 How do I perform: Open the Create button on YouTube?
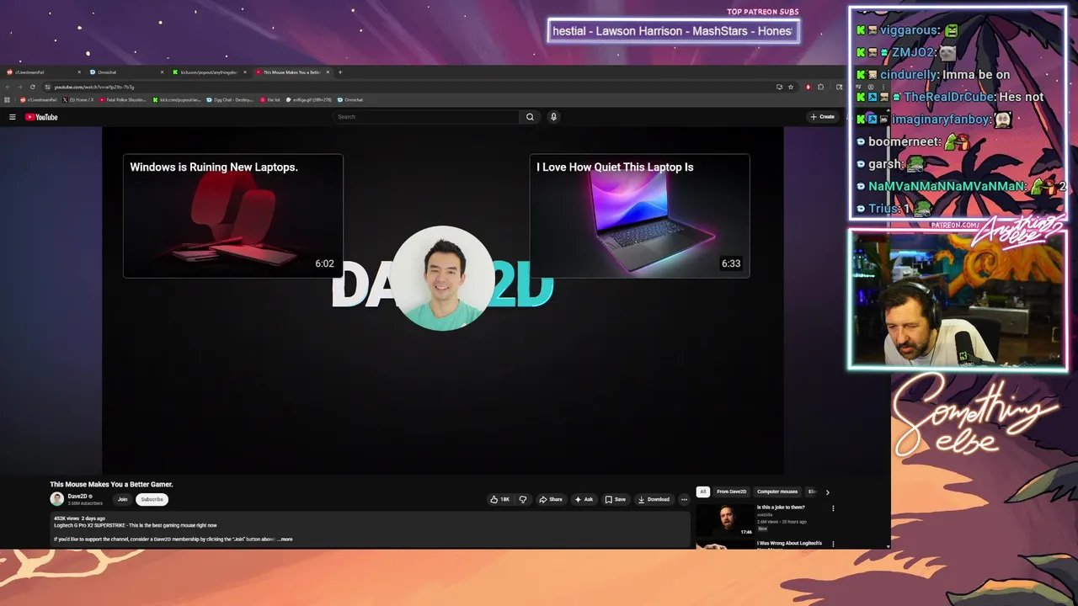click(x=822, y=117)
